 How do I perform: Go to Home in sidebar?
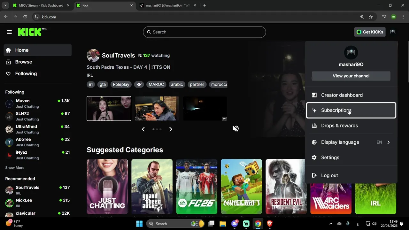[38, 50]
